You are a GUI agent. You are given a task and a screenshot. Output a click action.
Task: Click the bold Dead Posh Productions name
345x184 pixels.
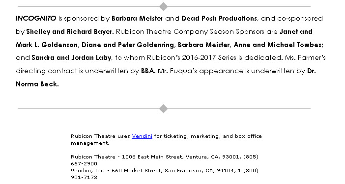click(x=219, y=18)
